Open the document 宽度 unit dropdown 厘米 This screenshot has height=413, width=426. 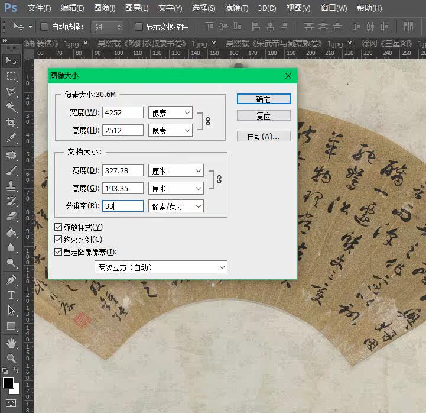coord(175,170)
